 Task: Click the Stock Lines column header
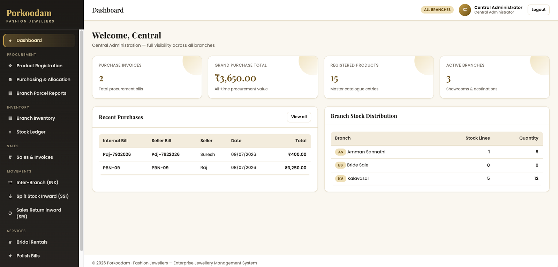477,138
